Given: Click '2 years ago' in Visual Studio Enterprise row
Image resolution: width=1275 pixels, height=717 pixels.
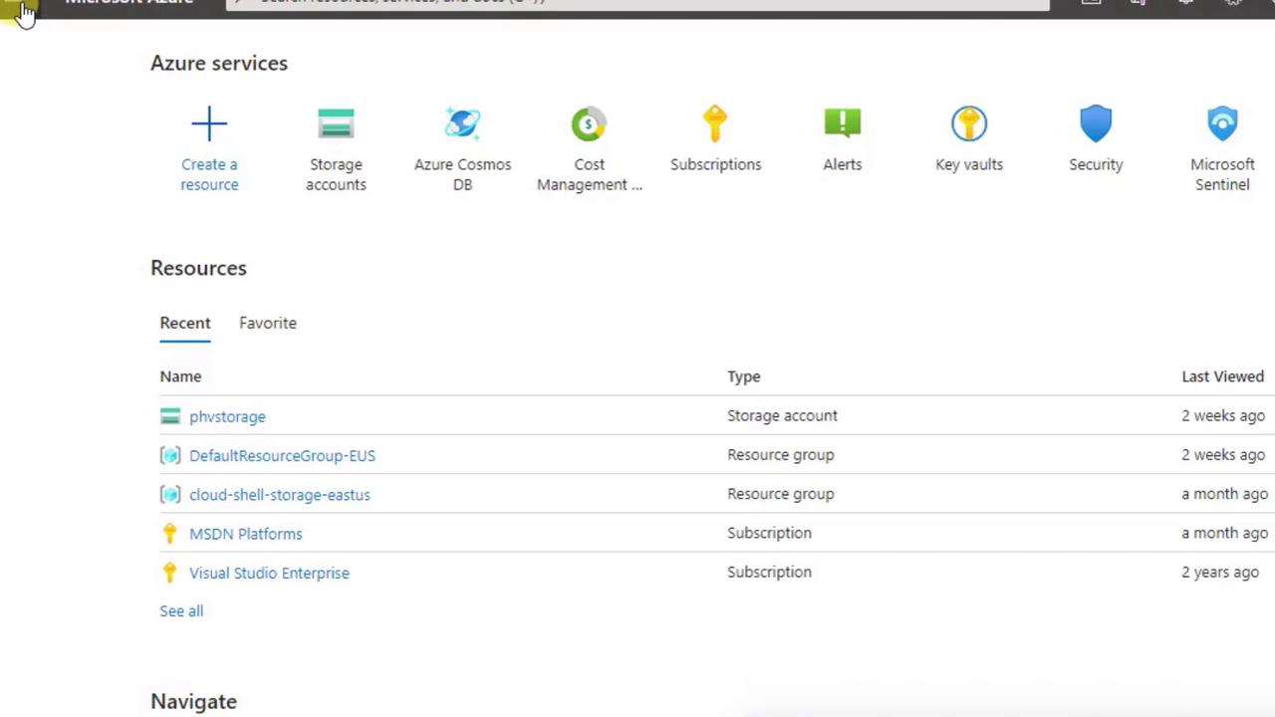Looking at the screenshot, I should coord(1220,572).
